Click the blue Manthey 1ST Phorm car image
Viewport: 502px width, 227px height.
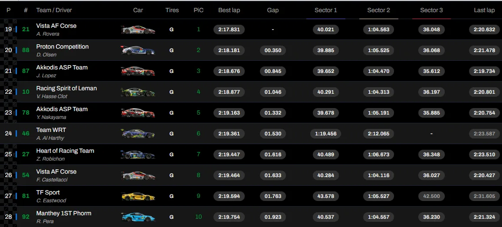coord(138,217)
